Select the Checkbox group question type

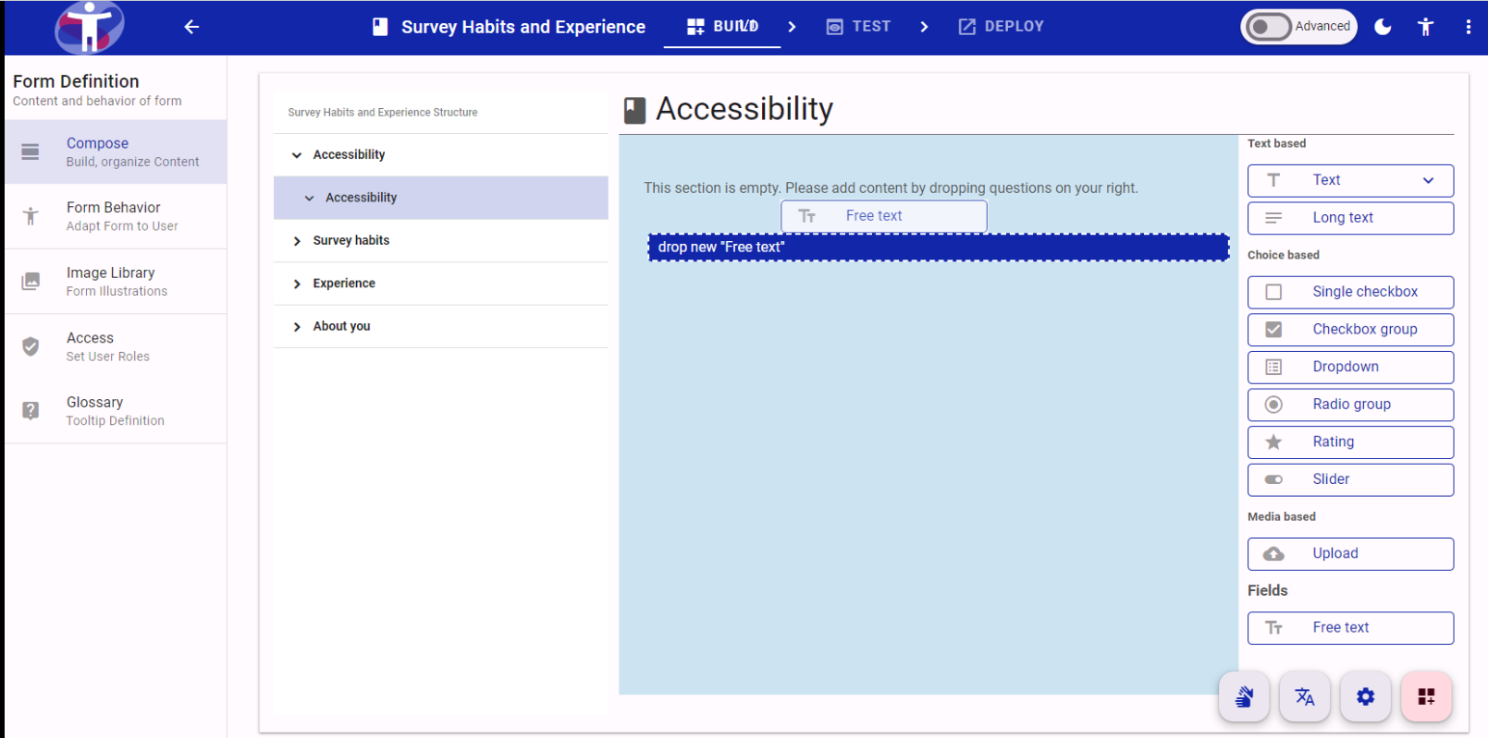(x=1350, y=330)
